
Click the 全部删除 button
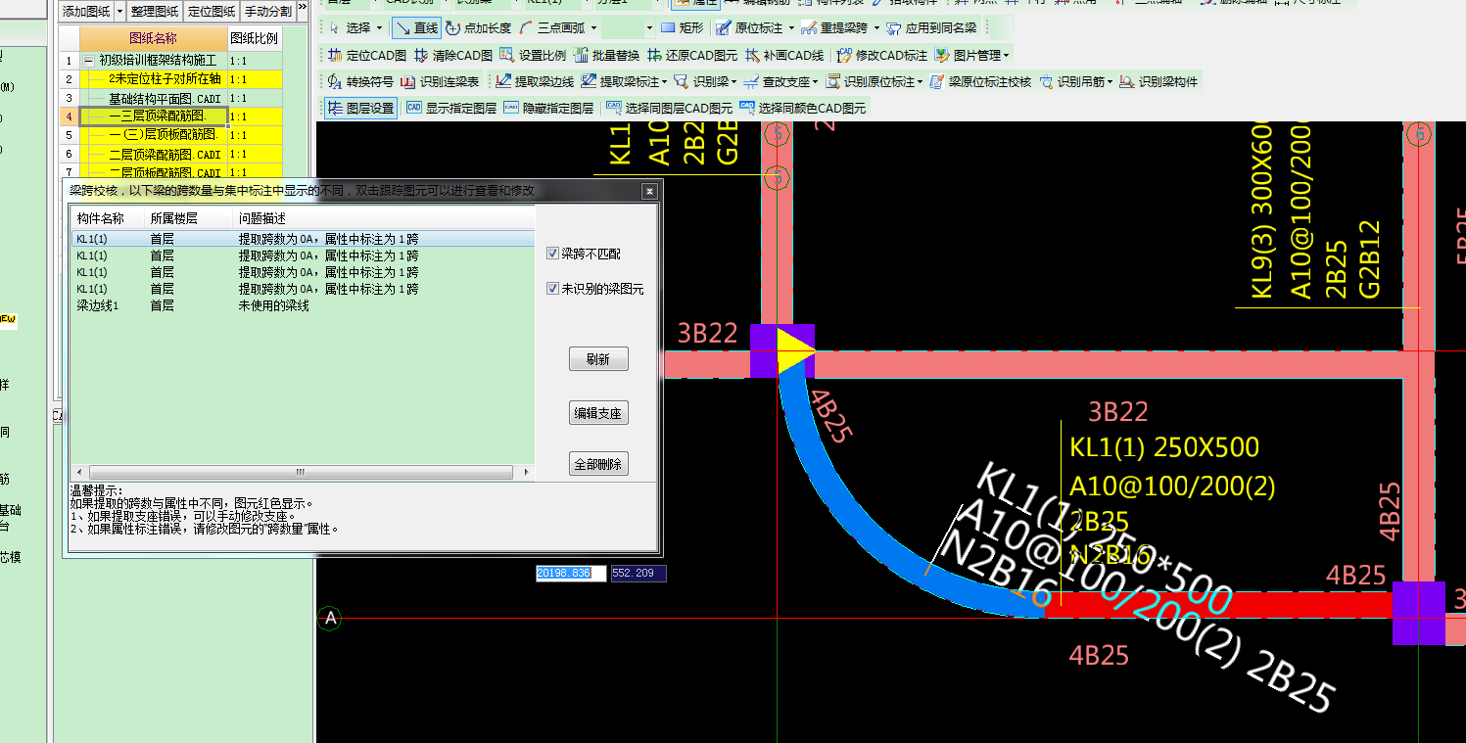pyautogui.click(x=598, y=464)
